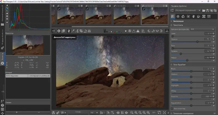Load a processing profile from file
218x115 pixels.
(x=204, y=10)
